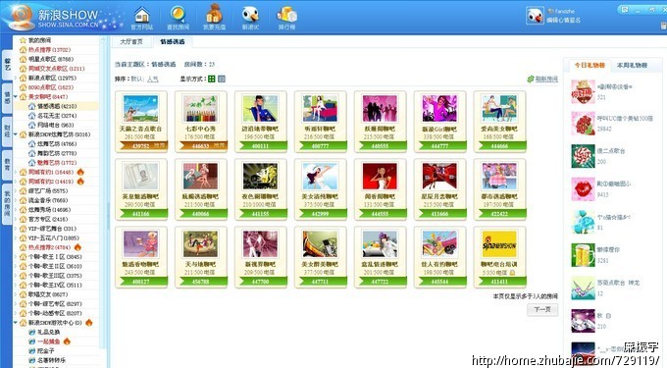This screenshot has width=667, height=368.
Task: Open 名著转转乐 game entry
Action: pyautogui.click(x=51, y=360)
